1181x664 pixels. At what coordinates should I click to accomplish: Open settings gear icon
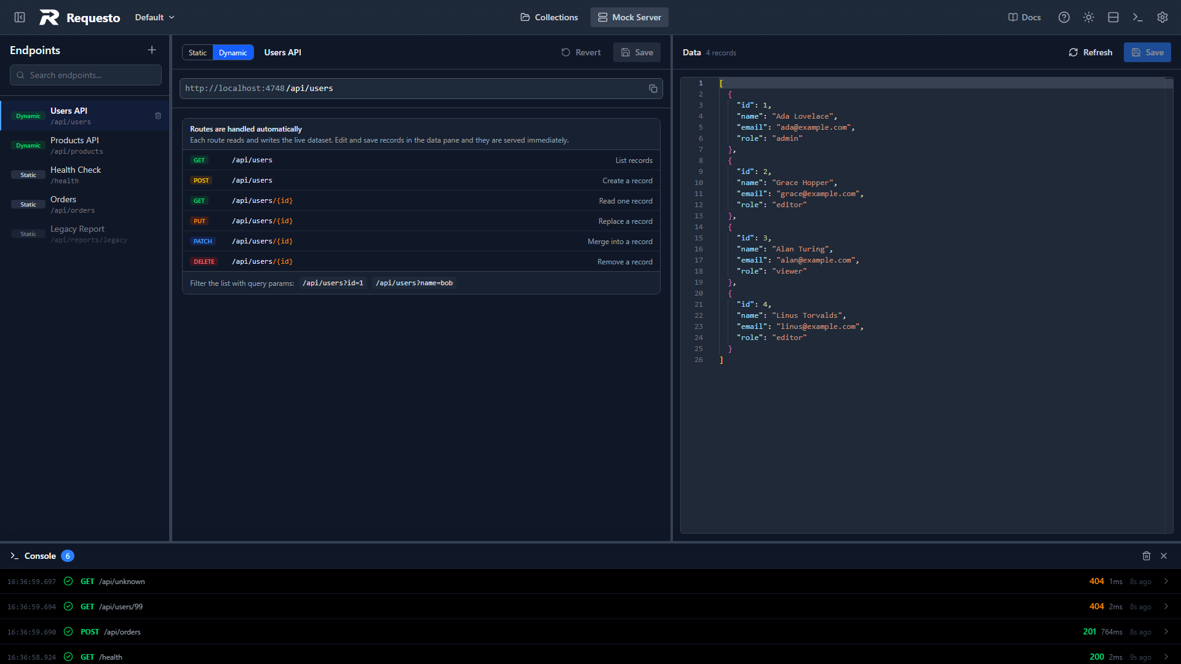(1163, 17)
